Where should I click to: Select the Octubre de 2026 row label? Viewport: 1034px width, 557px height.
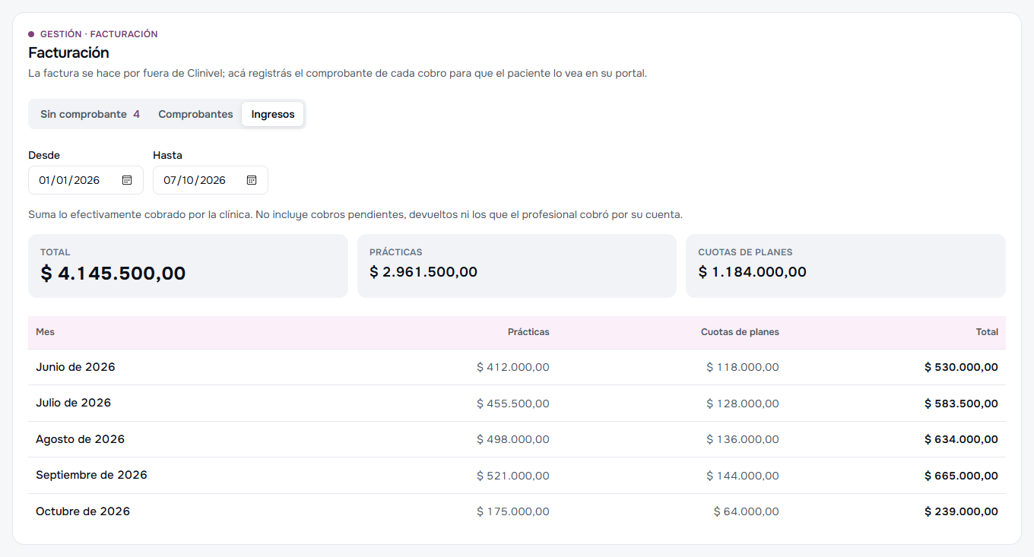coord(83,511)
